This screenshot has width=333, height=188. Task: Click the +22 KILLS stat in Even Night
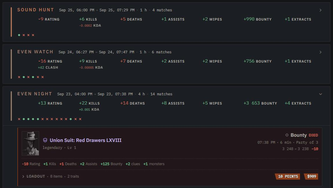89,103
